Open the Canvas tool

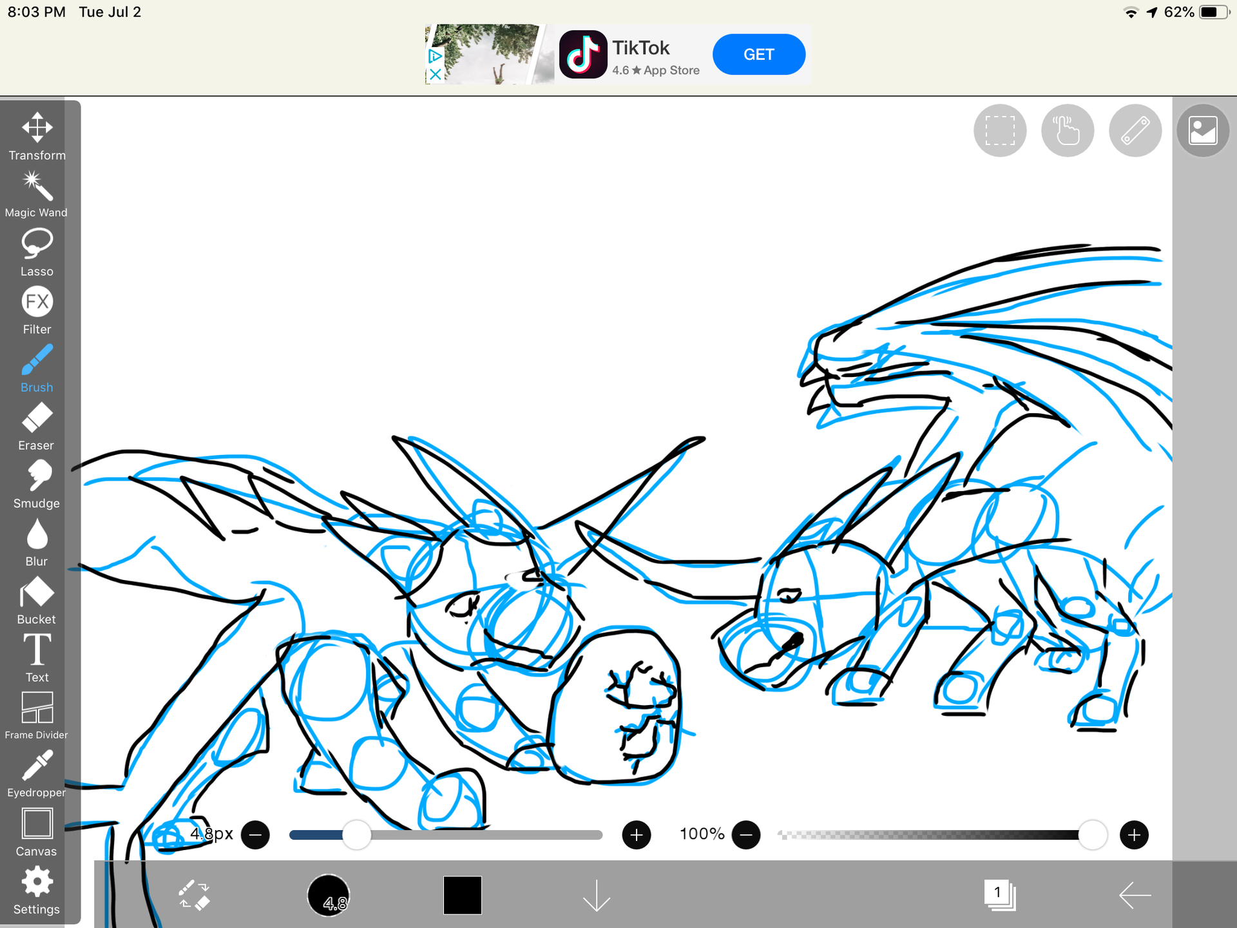(x=37, y=832)
